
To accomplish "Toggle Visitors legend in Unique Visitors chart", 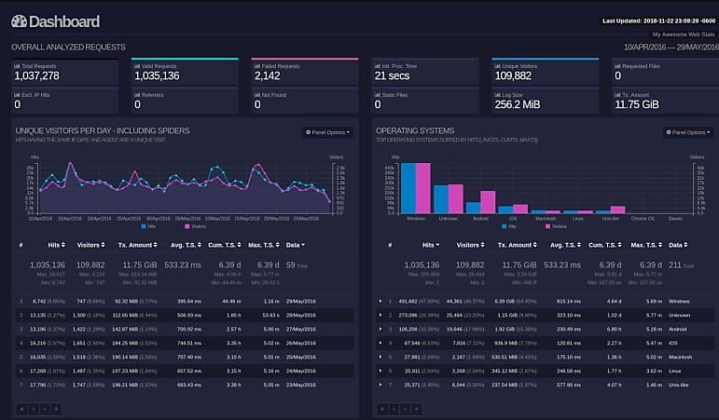I will pos(195,226).
